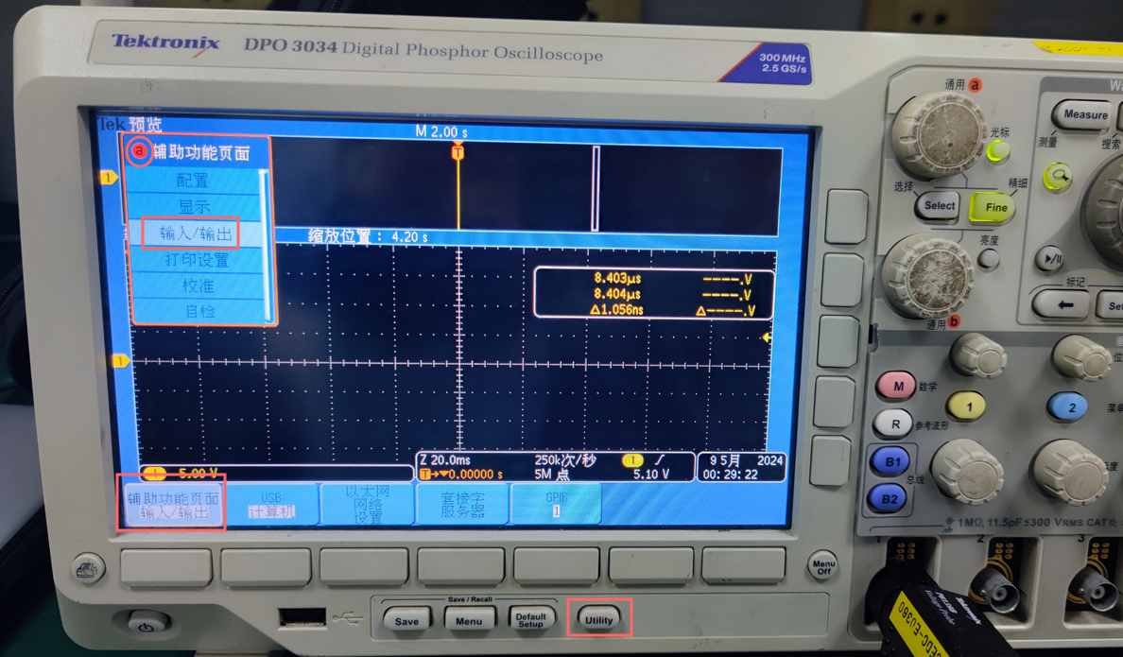Tap the 8.403µs cursor readout
Viewport: 1123px width, 657px height.
pyautogui.click(x=616, y=278)
